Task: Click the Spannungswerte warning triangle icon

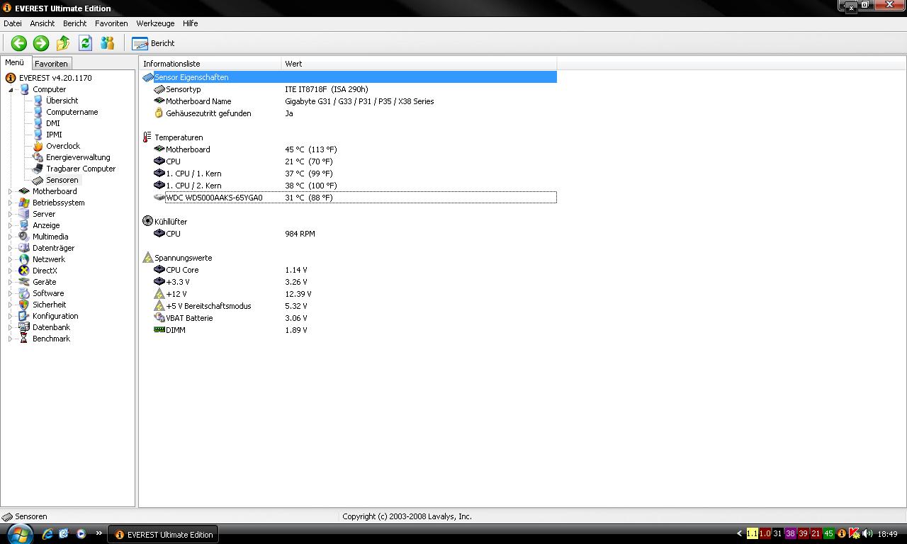Action: coord(147,258)
